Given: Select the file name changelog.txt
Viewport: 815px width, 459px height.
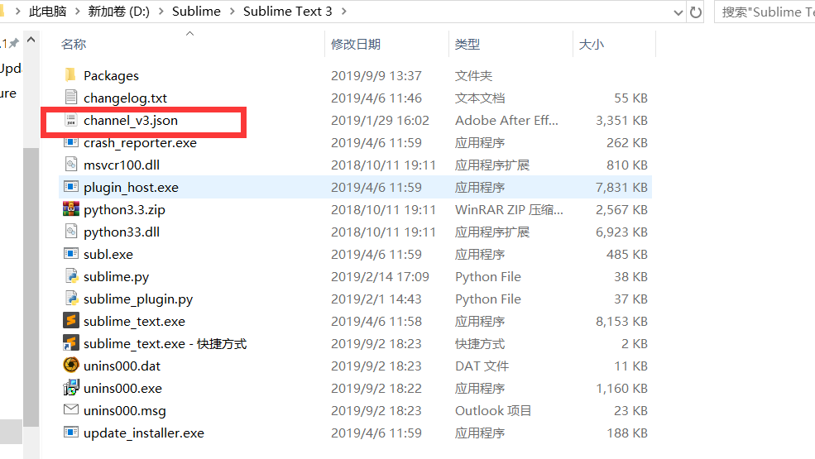Looking at the screenshot, I should tap(125, 98).
